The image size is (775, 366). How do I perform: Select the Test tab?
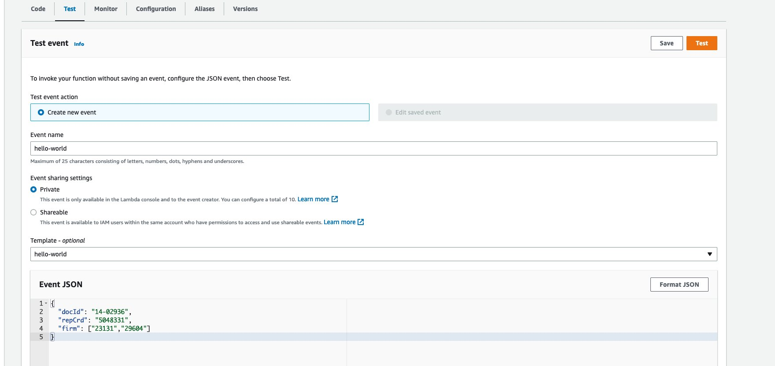pos(70,9)
